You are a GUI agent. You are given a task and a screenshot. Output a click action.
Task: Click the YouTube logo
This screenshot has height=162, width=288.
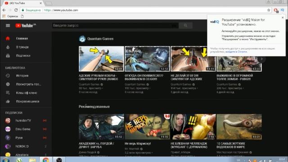click(26, 26)
